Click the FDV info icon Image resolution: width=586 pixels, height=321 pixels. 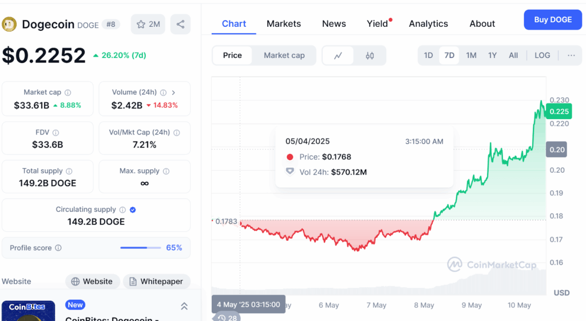pos(56,133)
